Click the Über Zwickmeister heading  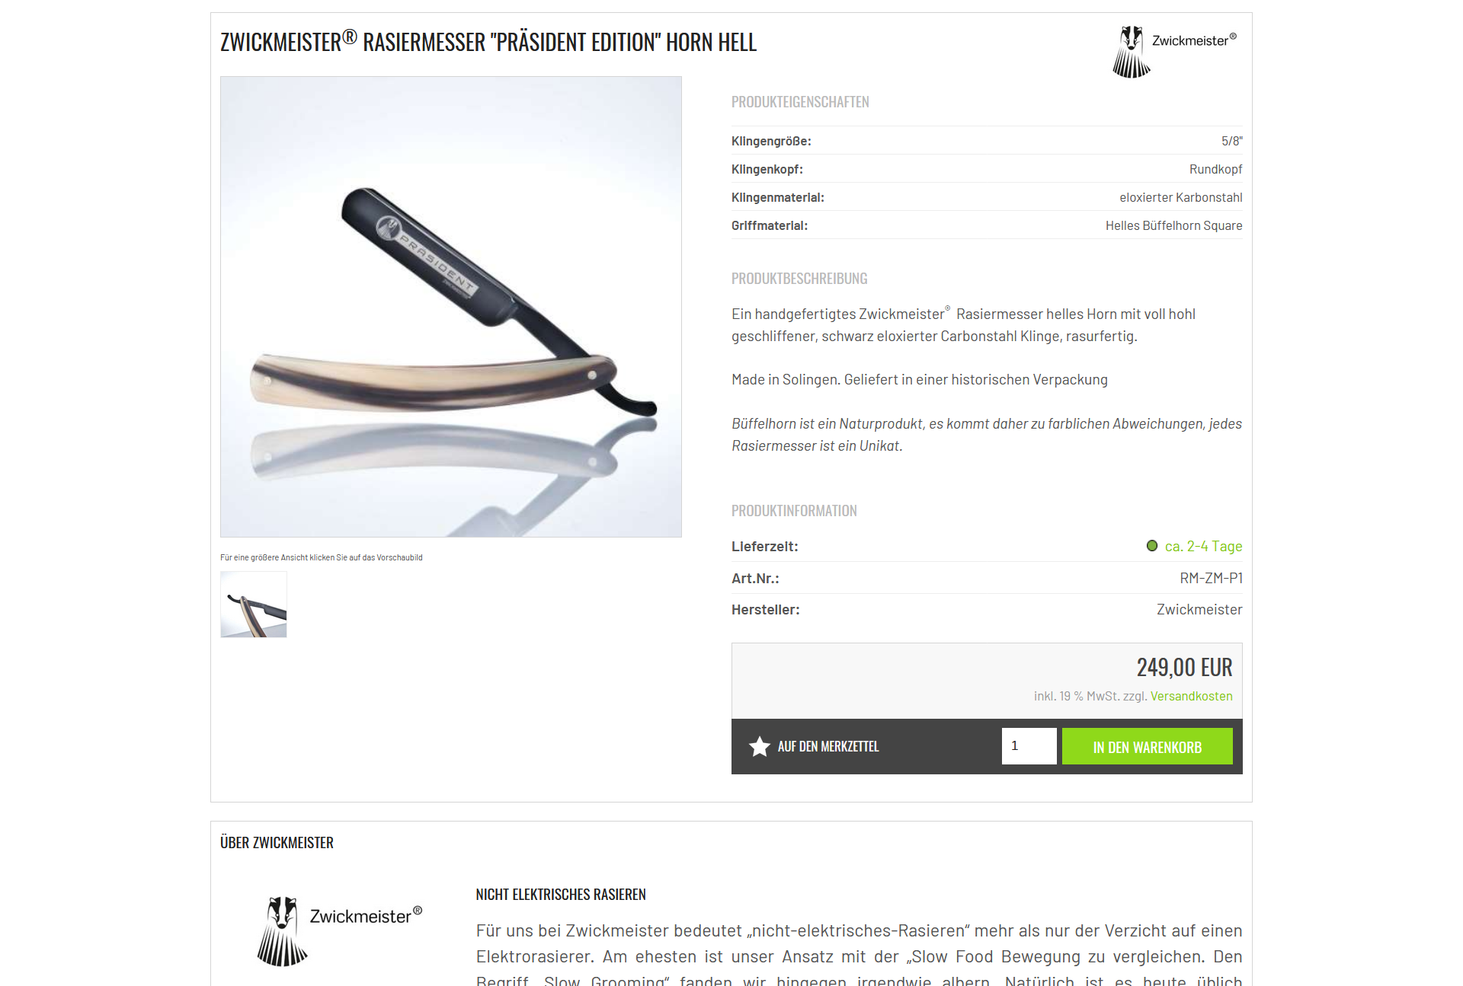tap(277, 843)
